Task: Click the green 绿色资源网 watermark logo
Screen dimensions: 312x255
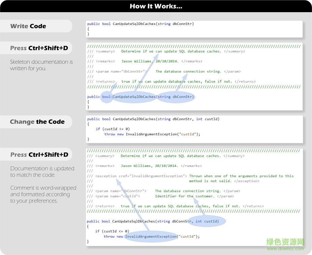Action: coord(285,243)
